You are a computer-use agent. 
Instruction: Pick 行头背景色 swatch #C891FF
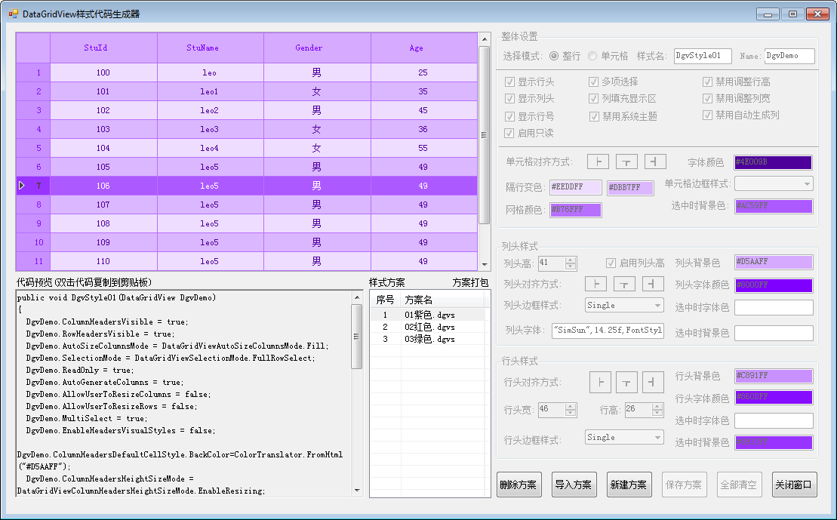click(774, 376)
